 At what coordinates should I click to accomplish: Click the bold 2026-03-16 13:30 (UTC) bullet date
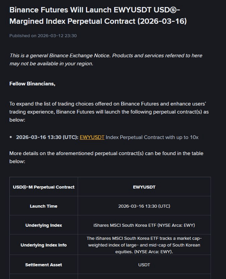coord(47,137)
